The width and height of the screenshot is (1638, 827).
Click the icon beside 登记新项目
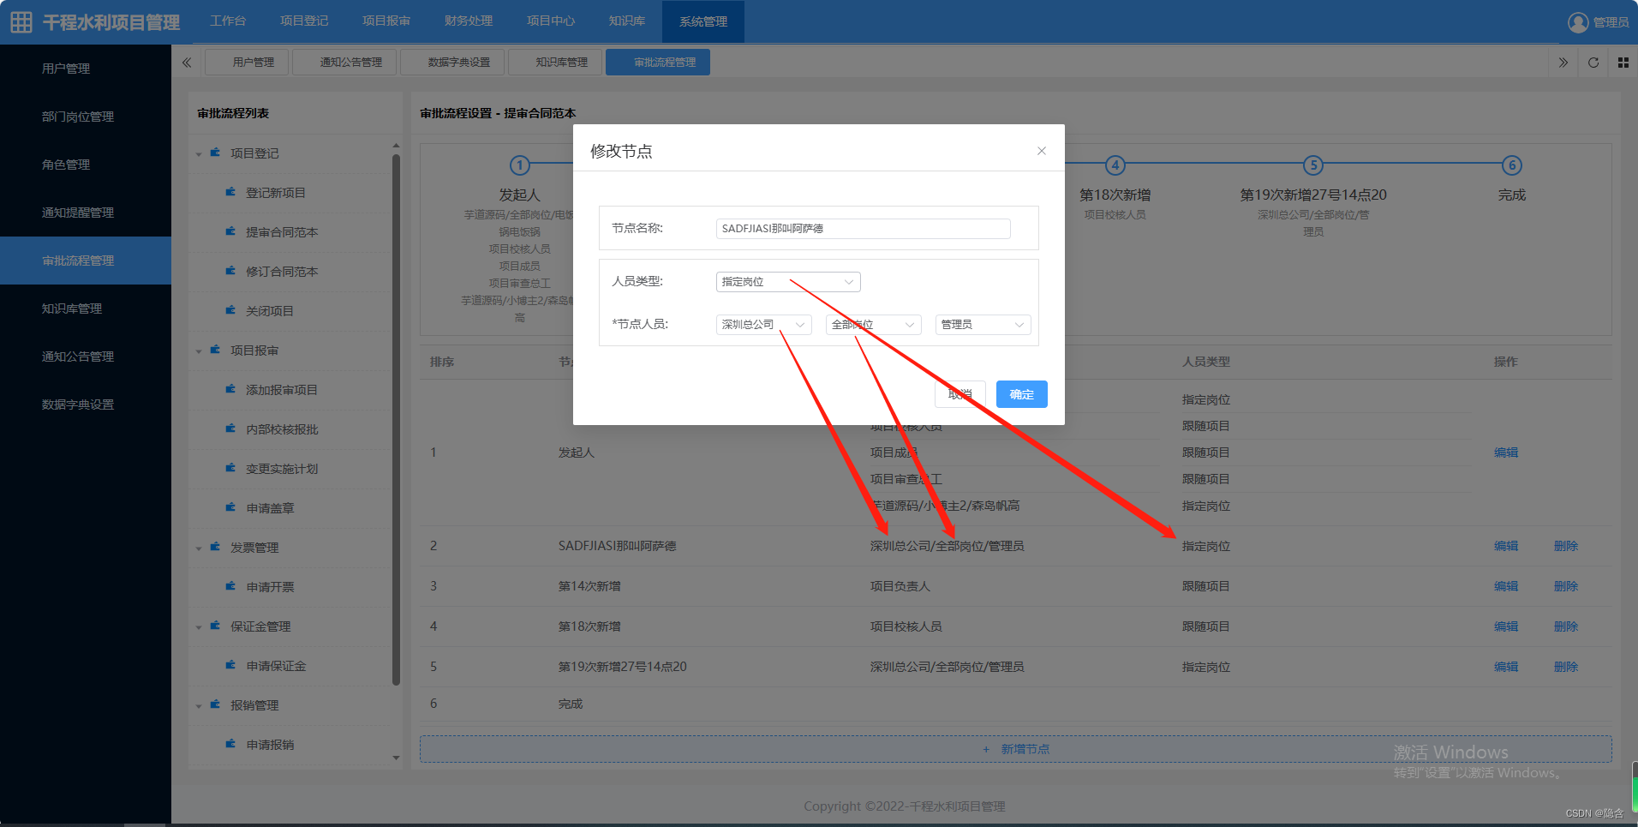(x=230, y=192)
